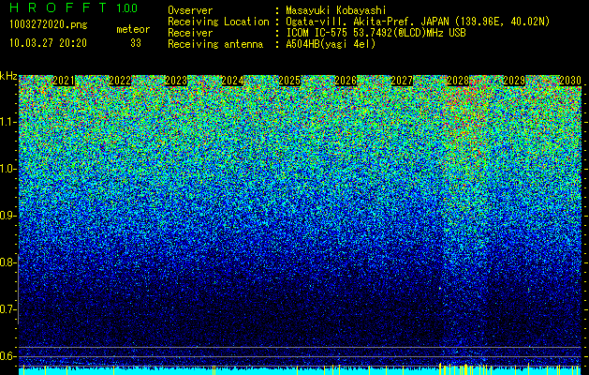The height and width of the screenshot is (375, 589).
Task: Click the kHz axis unit label
Action: (x=8, y=76)
